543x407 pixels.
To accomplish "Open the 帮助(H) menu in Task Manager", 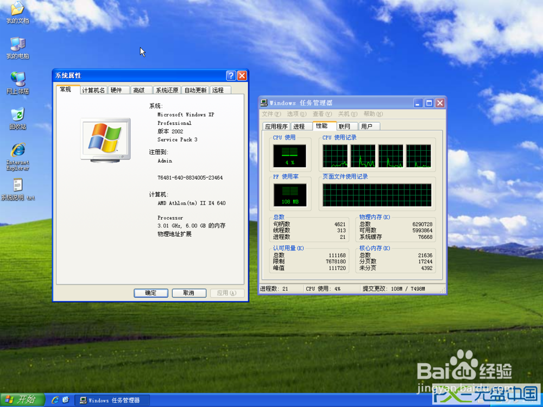I will (373, 114).
